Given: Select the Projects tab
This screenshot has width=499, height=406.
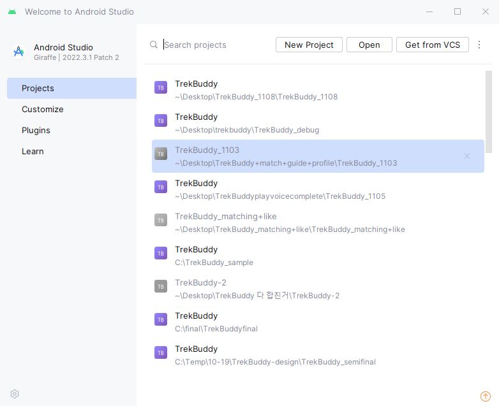Looking at the screenshot, I should [71, 88].
